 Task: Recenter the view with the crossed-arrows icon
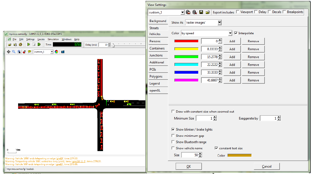pos(8,51)
